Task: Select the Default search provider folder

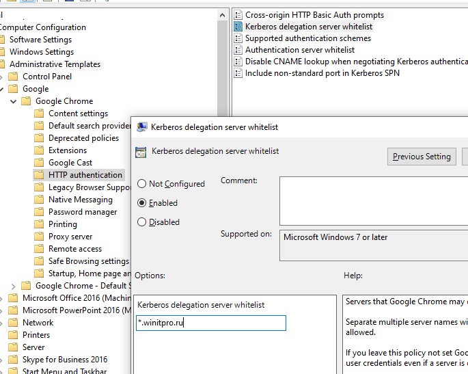Action: (x=90, y=126)
